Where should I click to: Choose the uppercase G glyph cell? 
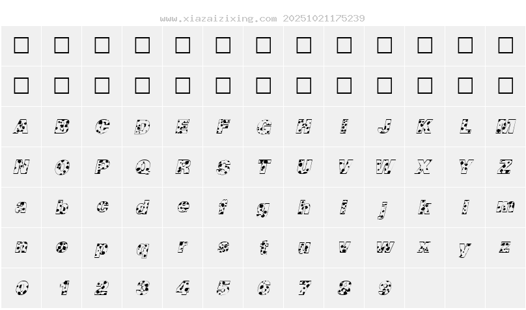pyautogui.click(x=264, y=126)
